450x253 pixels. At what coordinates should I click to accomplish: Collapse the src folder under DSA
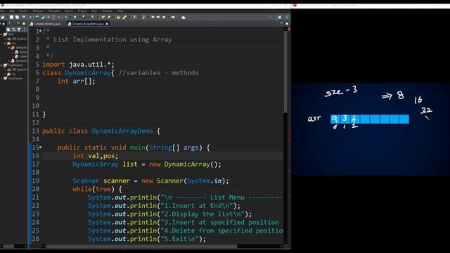tap(5, 43)
